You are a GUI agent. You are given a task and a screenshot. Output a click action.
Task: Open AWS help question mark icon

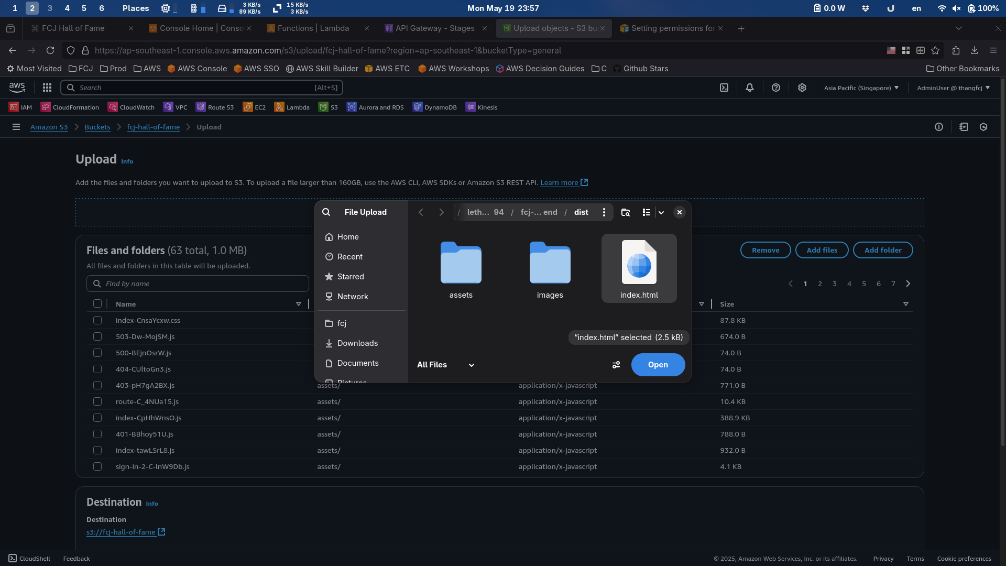point(776,88)
